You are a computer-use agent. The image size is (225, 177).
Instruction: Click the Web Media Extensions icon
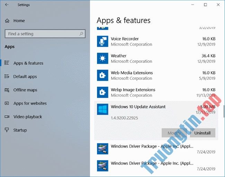(x=102, y=75)
